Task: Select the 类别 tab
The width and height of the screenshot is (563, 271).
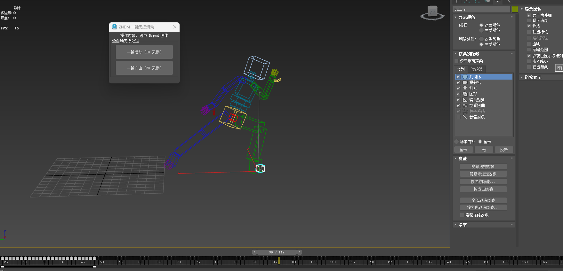Action: (461, 69)
